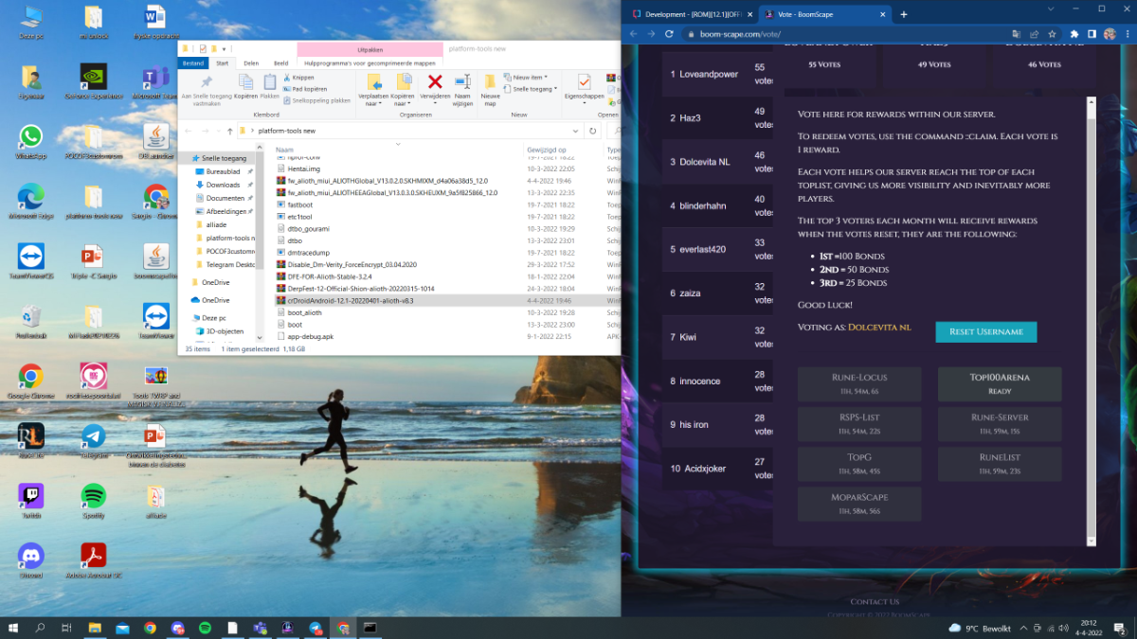
Task: Click the RSPS-List vote button
Action: (859, 423)
